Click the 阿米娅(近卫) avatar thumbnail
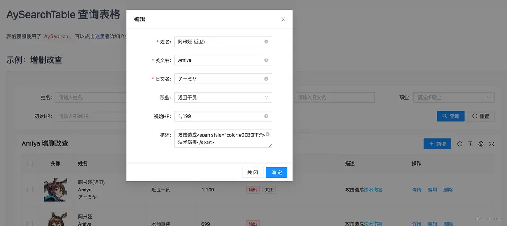 click(55, 190)
